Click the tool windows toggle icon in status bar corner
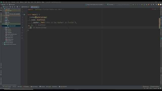The width and height of the screenshot is (162, 91). [x=1, y=88]
